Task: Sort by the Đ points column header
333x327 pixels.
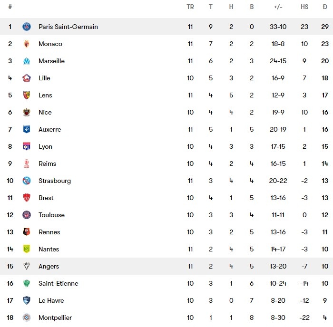Action: pyautogui.click(x=324, y=7)
